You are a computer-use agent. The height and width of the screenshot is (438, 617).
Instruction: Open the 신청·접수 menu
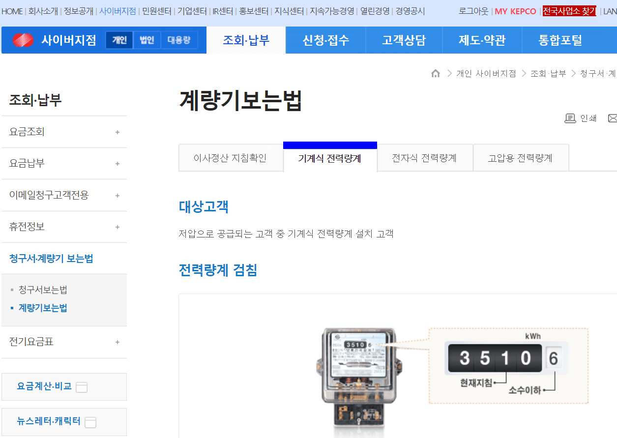325,40
